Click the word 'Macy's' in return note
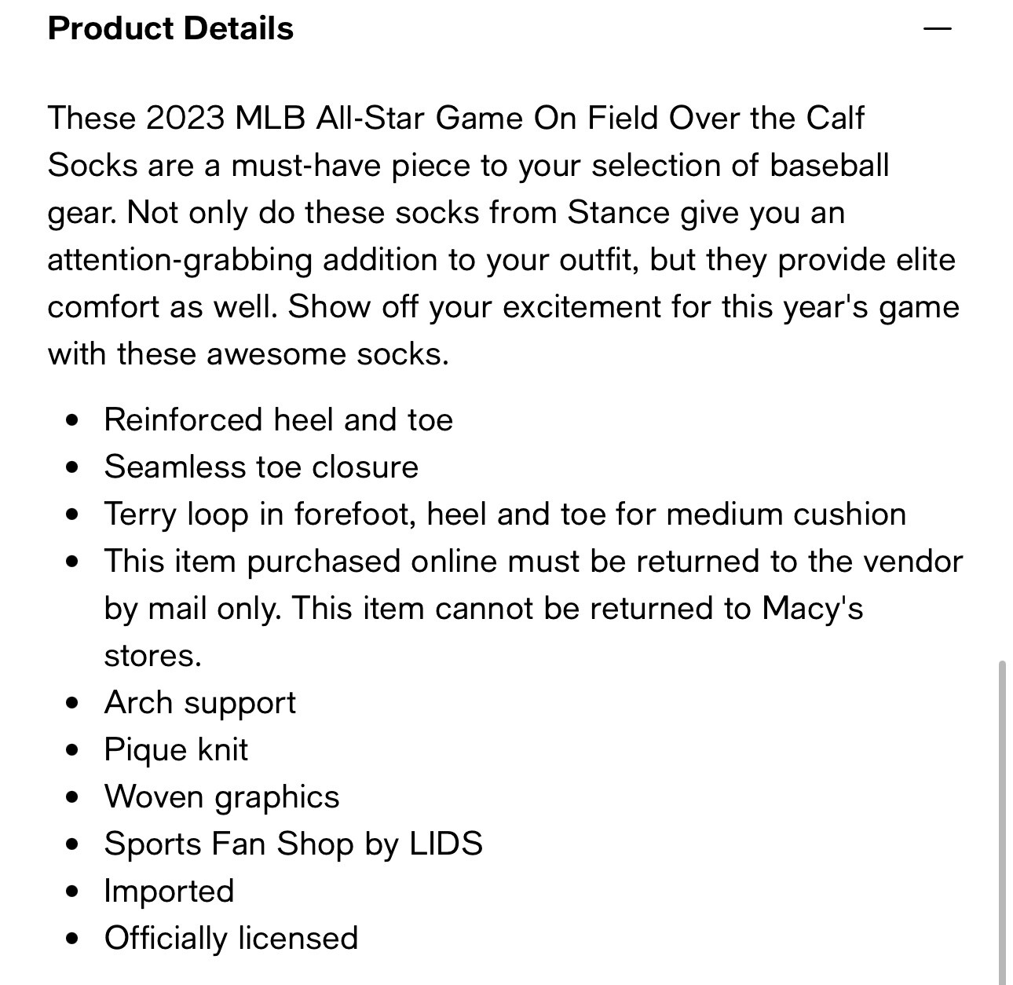 [x=812, y=608]
